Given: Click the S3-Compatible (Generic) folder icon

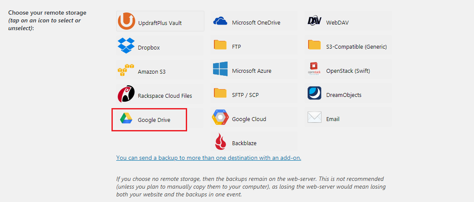Looking at the screenshot, I should coord(315,45).
